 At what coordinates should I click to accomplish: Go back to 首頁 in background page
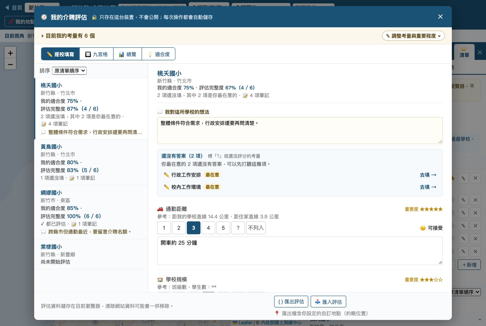14,8
